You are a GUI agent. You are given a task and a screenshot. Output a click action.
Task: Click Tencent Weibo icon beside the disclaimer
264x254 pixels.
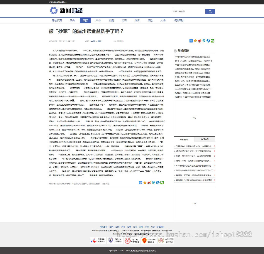point(153,183)
